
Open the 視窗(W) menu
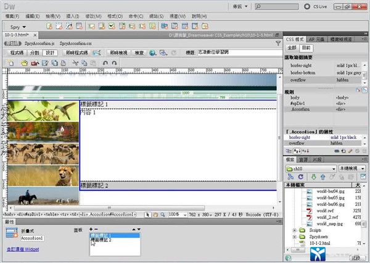click(x=178, y=16)
